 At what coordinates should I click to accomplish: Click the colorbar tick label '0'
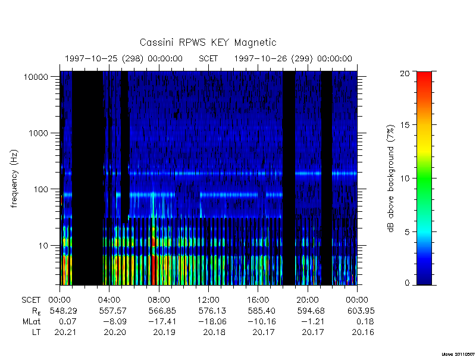click(407, 283)
